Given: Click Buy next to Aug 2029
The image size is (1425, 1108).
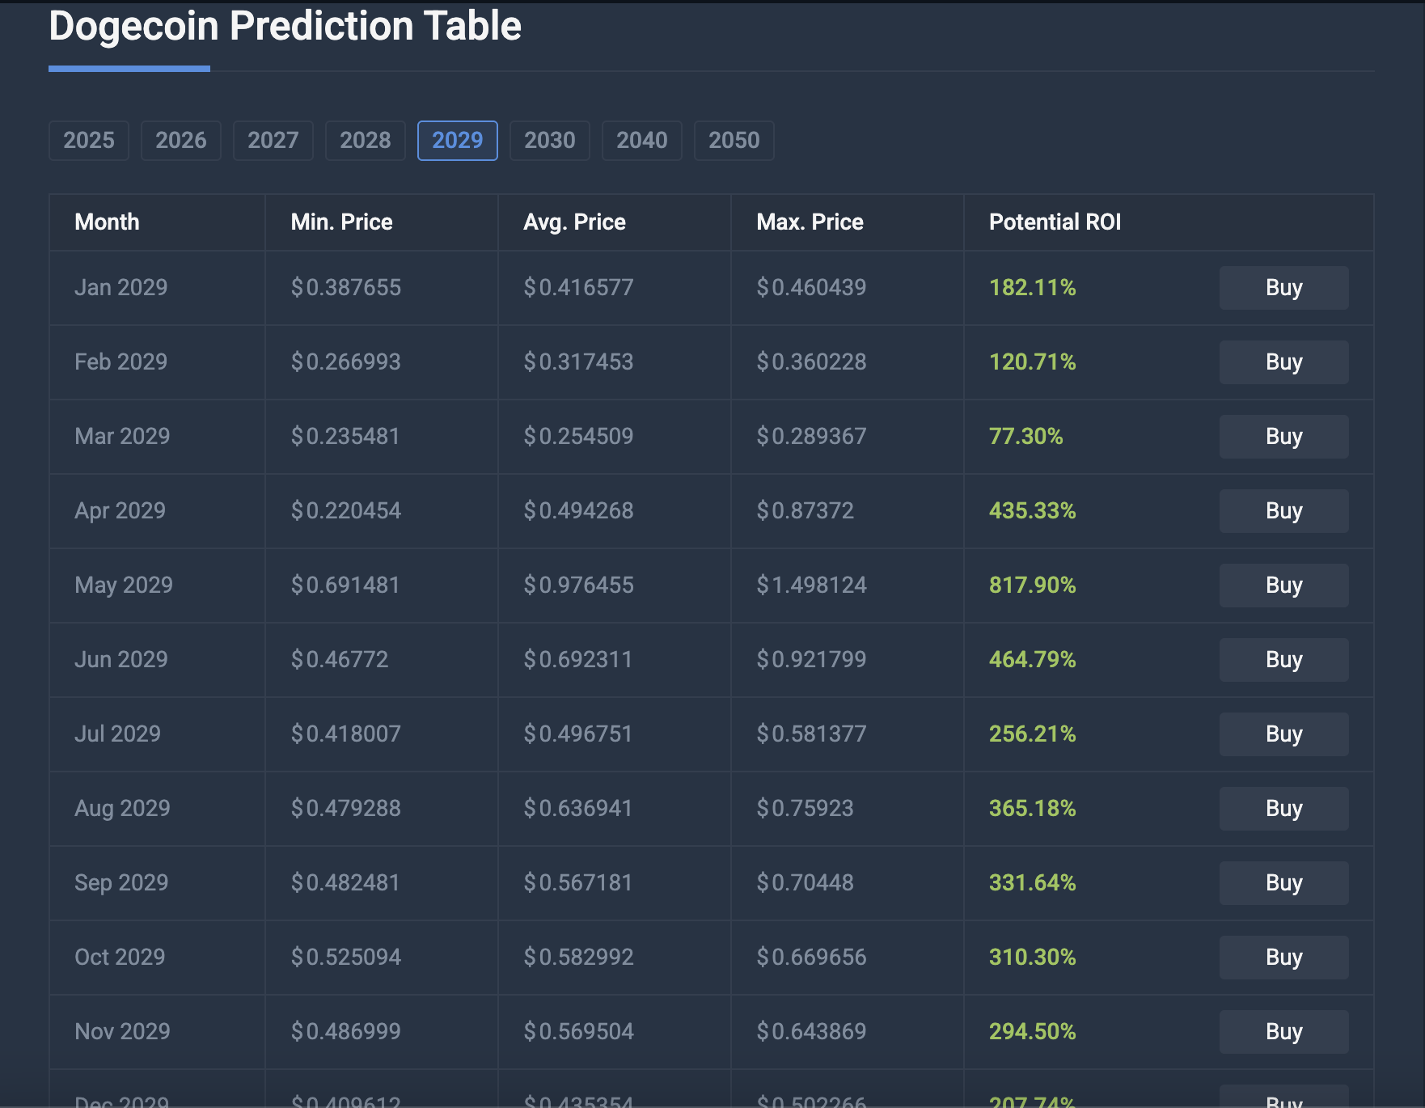Looking at the screenshot, I should (1283, 808).
